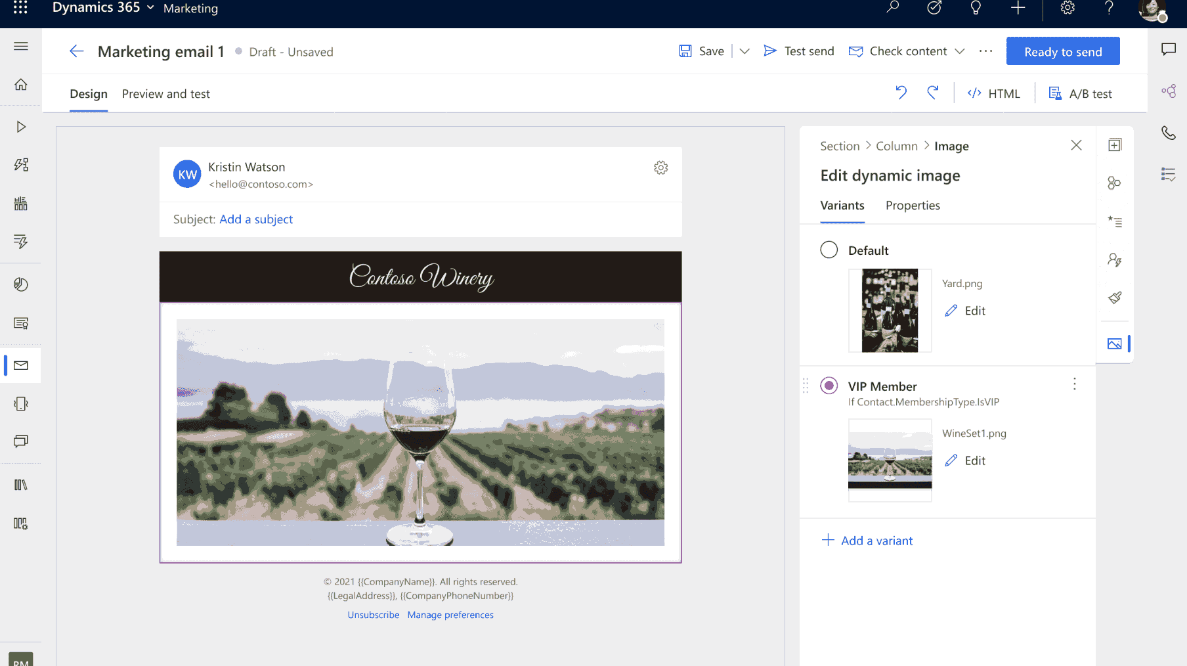The width and height of the screenshot is (1187, 666).
Task: Switch to the Properties tab
Action: click(x=912, y=206)
